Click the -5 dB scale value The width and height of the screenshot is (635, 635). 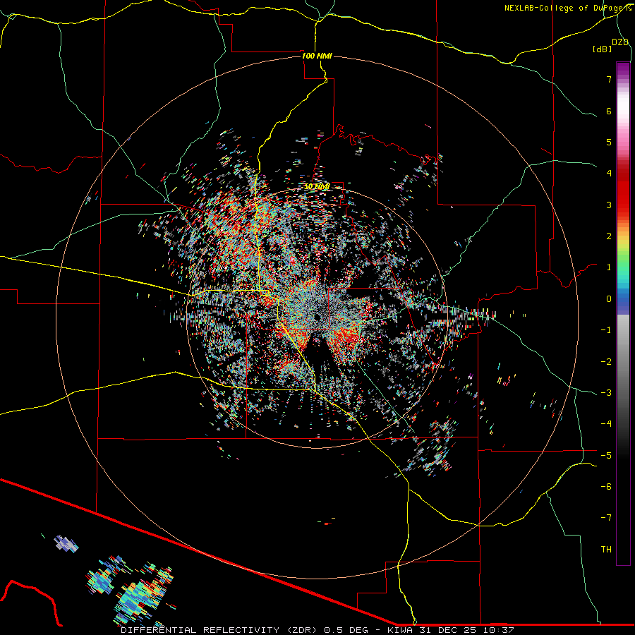(x=606, y=456)
